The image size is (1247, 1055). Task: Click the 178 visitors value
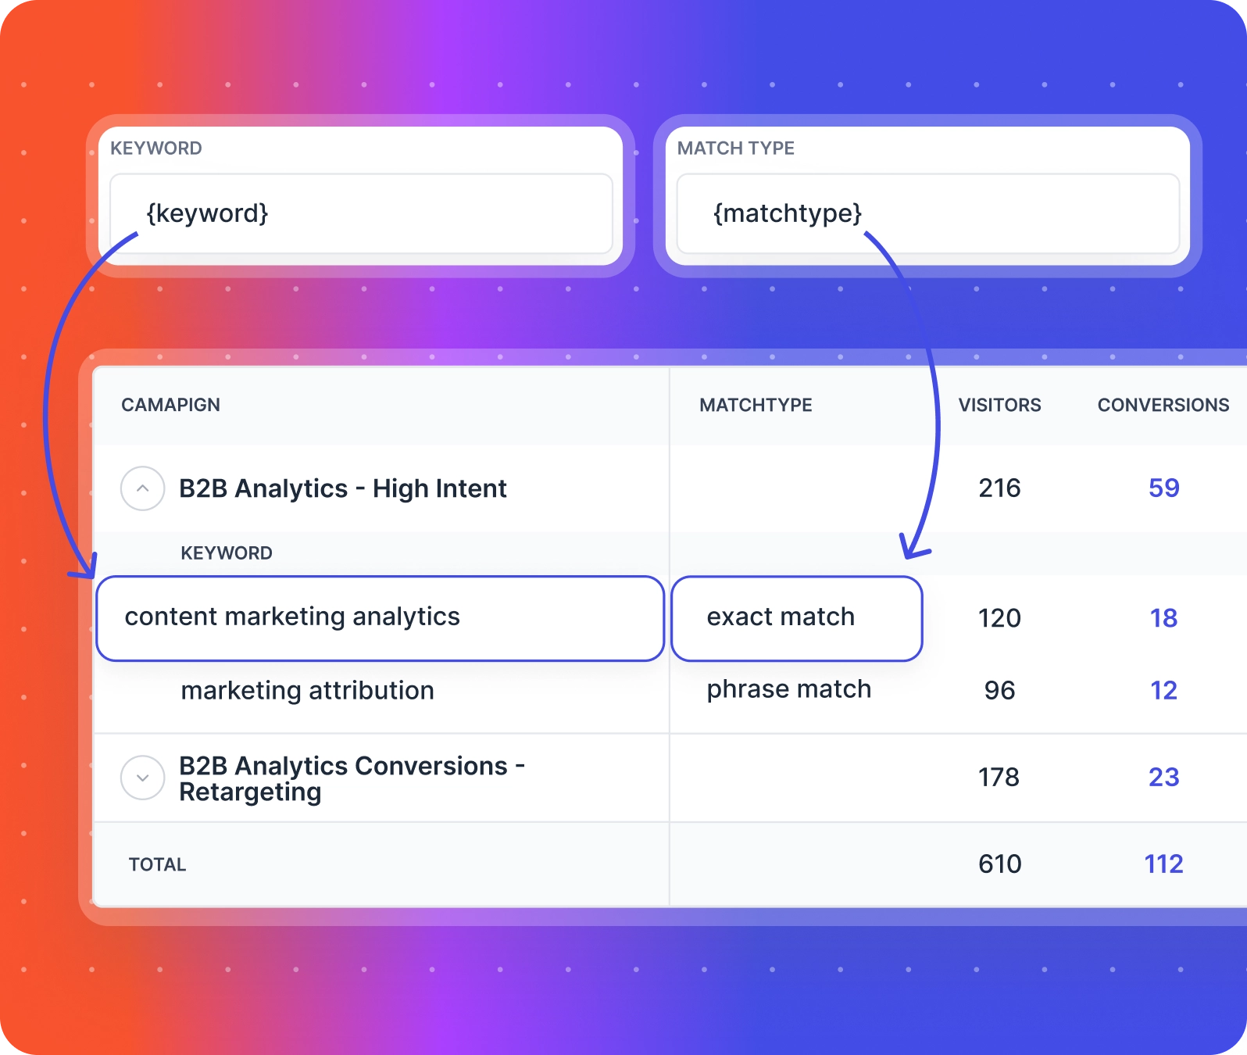(x=999, y=778)
